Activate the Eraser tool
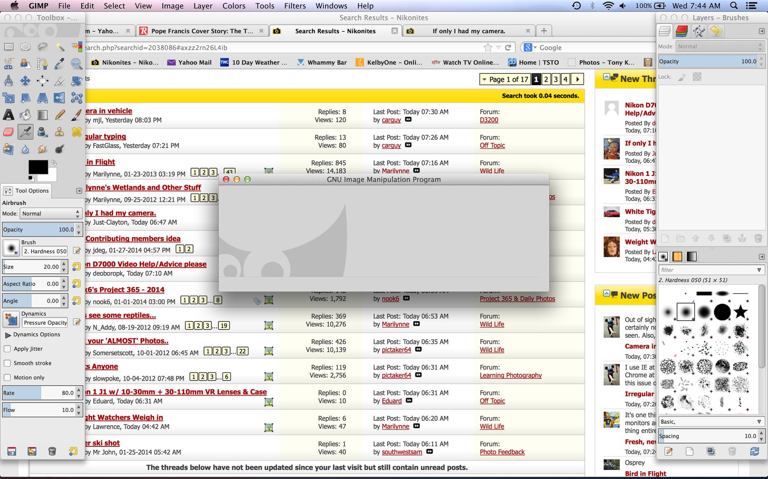The width and height of the screenshot is (768, 479). click(9, 132)
